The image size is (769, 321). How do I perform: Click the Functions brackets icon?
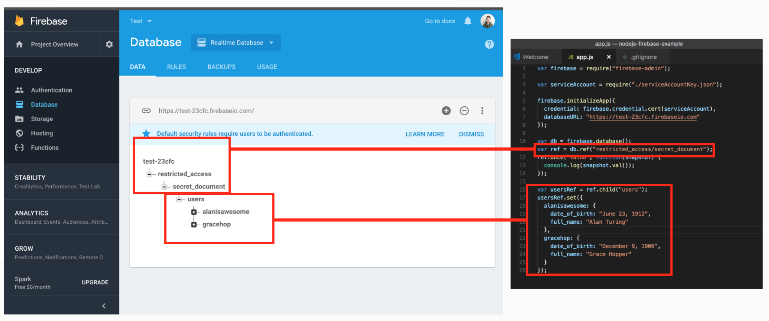click(x=19, y=147)
